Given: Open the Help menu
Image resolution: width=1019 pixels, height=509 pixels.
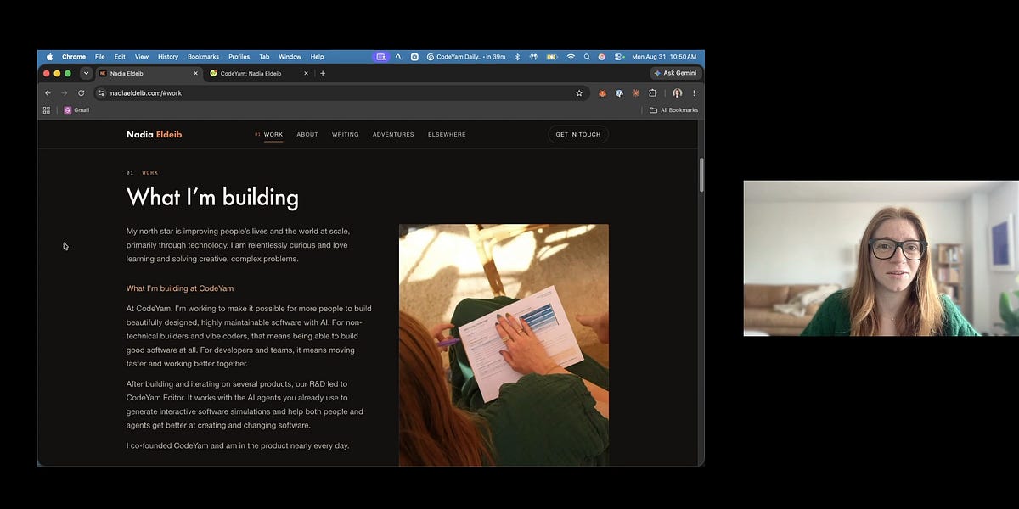Looking at the screenshot, I should point(317,57).
